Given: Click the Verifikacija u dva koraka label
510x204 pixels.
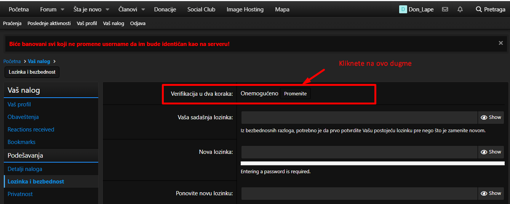Looking at the screenshot, I should (202, 94).
